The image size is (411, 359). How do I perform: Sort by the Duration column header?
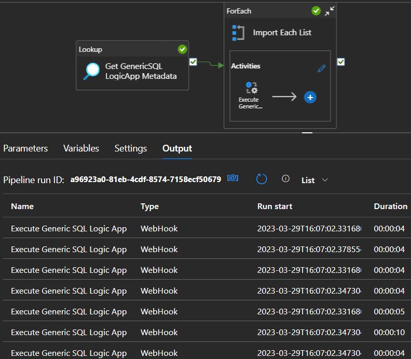[391, 206]
